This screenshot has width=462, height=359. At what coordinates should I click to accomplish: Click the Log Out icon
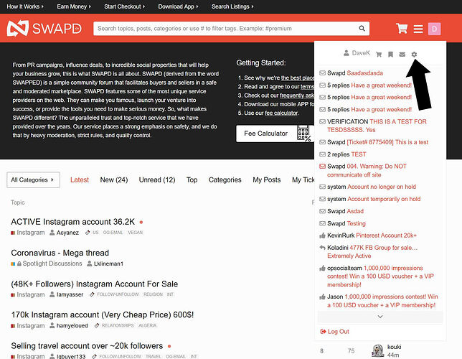324,332
